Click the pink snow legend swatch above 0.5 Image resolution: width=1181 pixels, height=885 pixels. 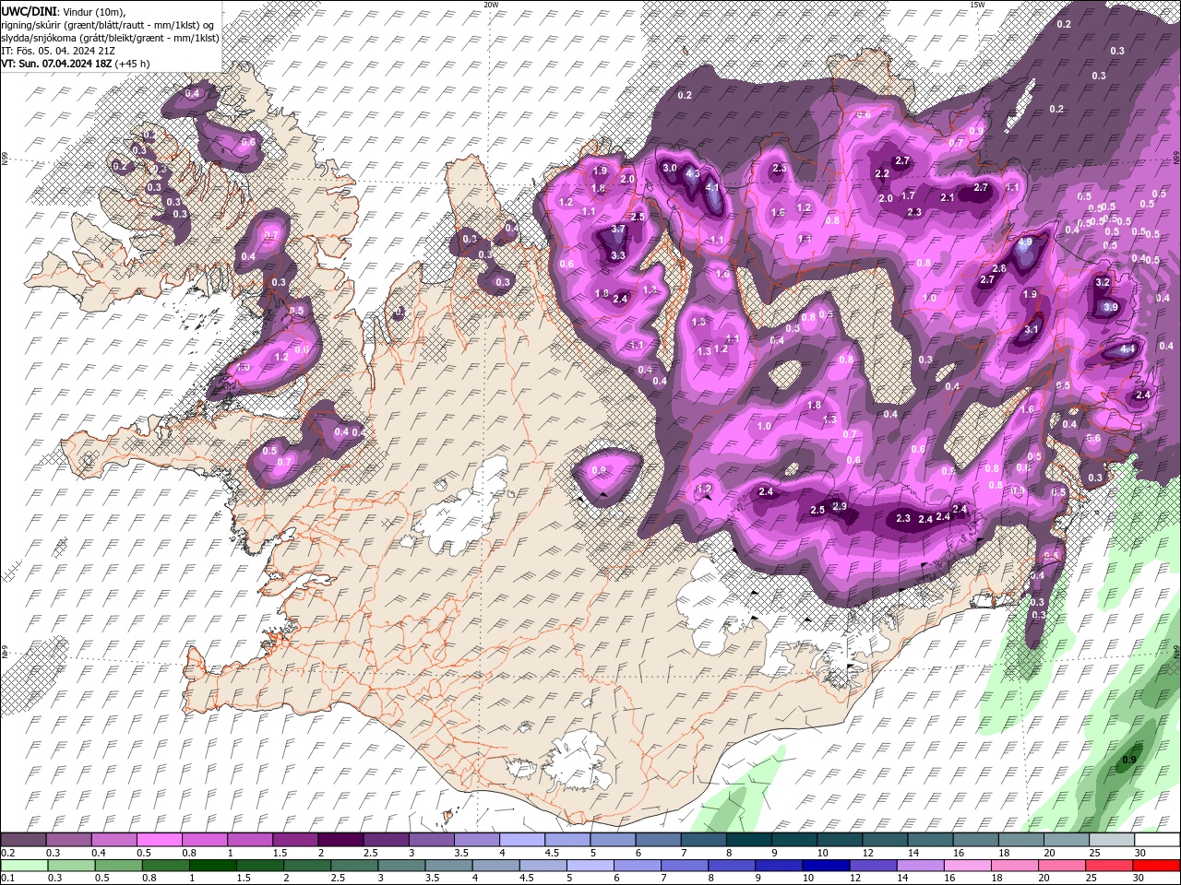coord(159,840)
